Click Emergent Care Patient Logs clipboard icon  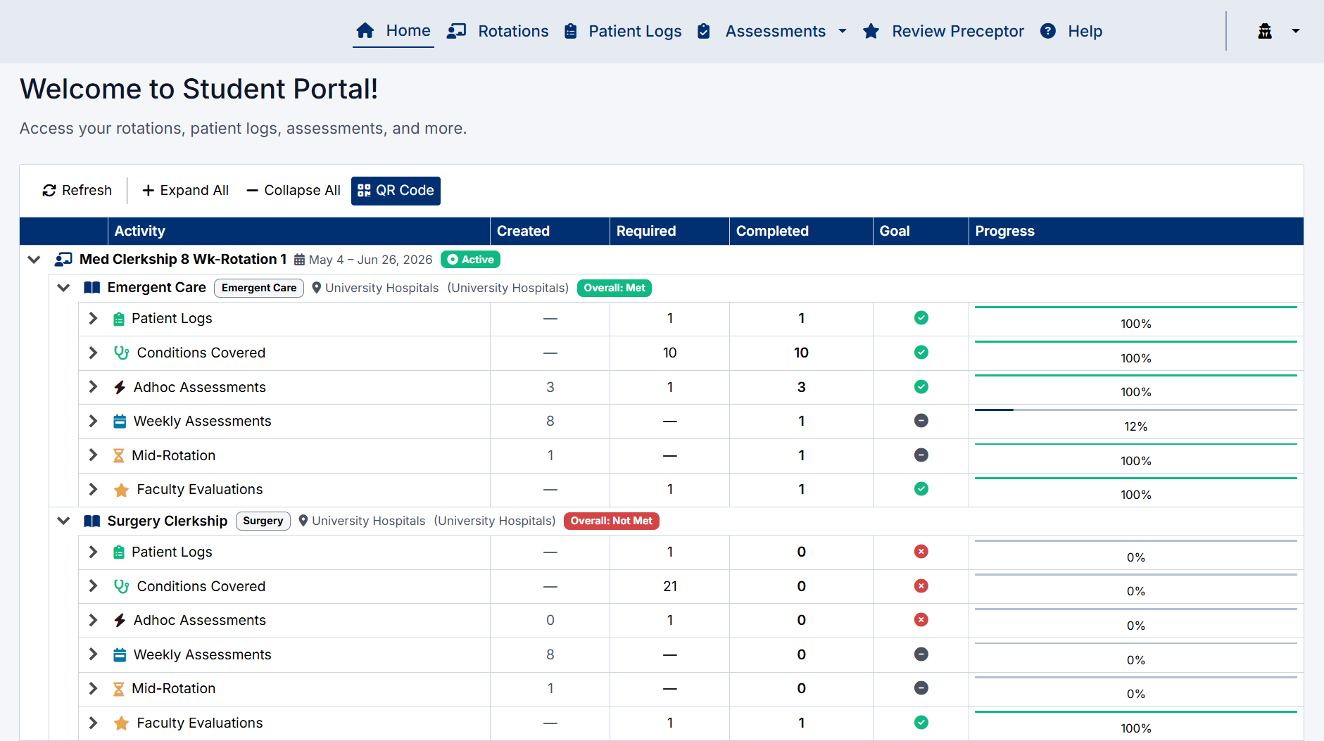tap(119, 319)
